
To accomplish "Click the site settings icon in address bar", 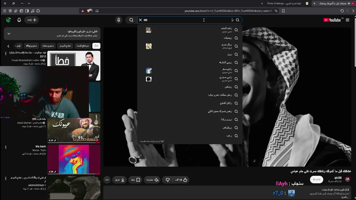I will tap(276, 11).
